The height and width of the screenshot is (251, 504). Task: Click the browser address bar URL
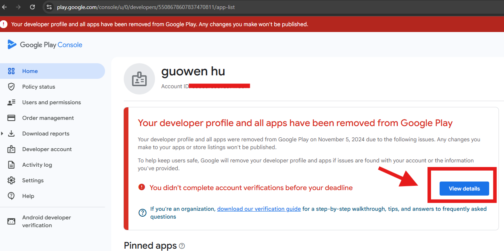(x=146, y=7)
